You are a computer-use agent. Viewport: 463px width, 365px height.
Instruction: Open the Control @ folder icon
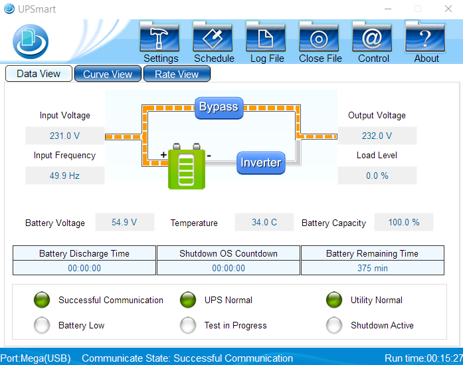pos(372,37)
